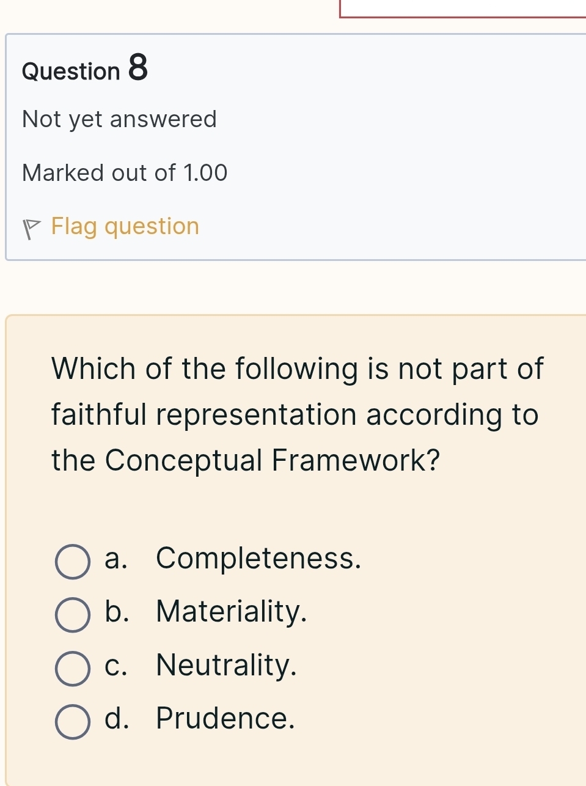Click the option letter c.

(115, 665)
